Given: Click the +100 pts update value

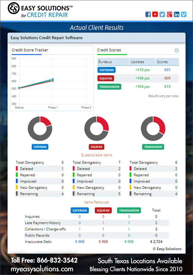Looking at the screenshot, I should 143,78.
